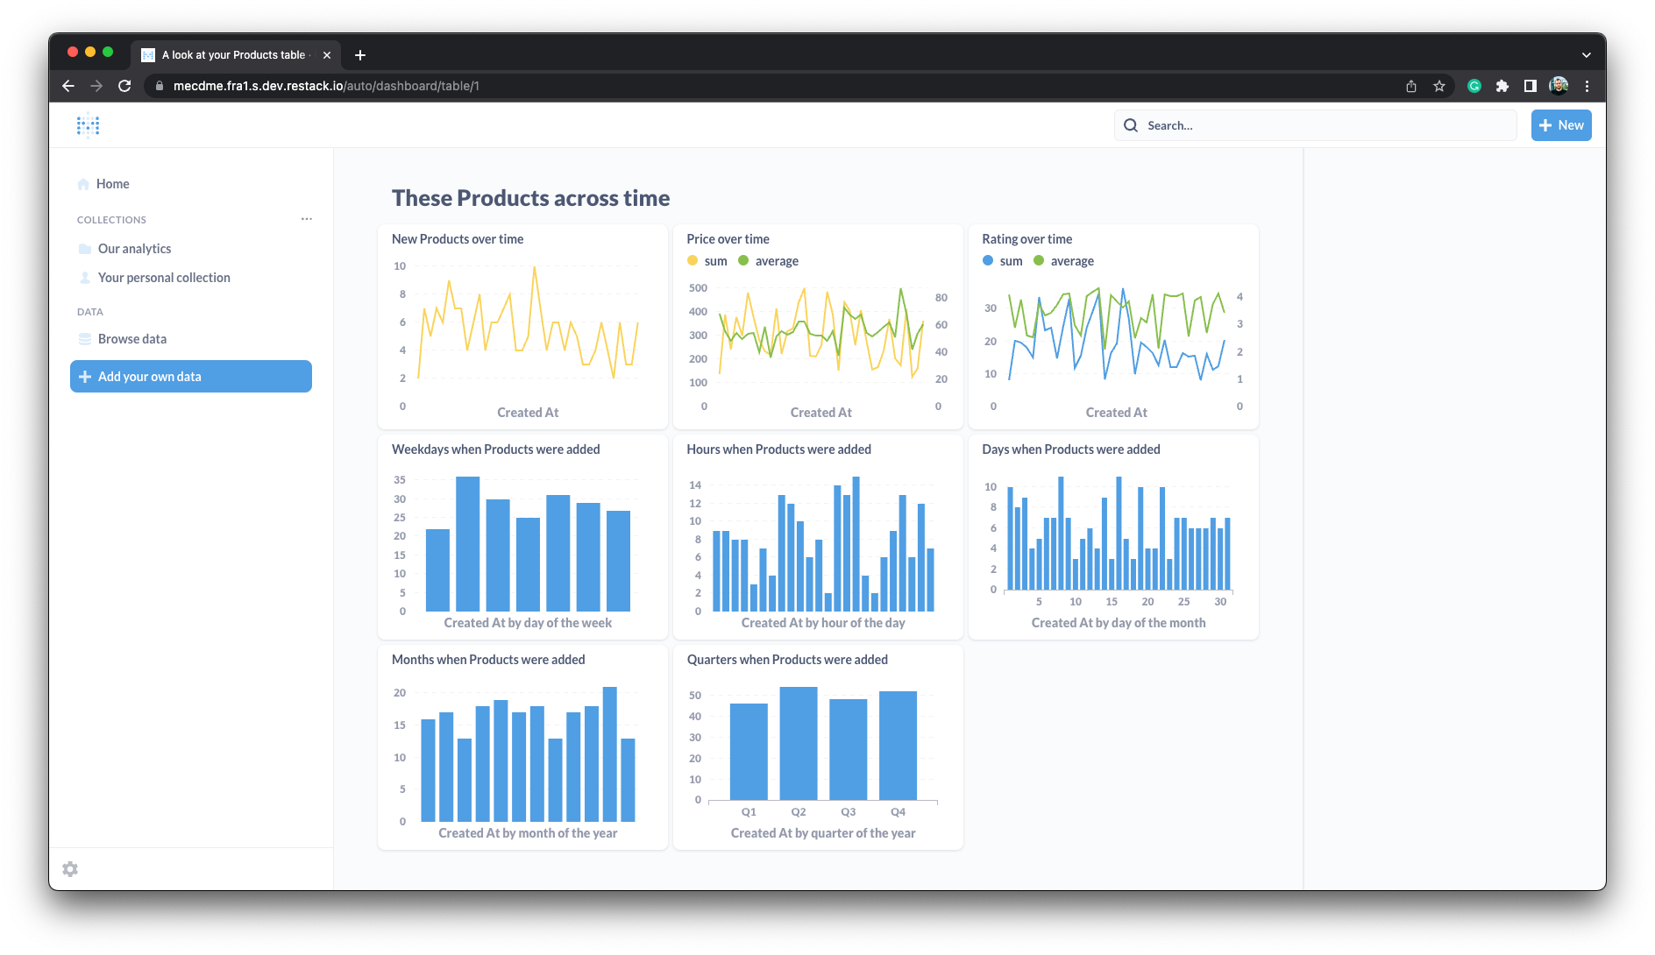Toggle average series in Price legend
Viewport: 1655px width, 955px height.
point(768,261)
